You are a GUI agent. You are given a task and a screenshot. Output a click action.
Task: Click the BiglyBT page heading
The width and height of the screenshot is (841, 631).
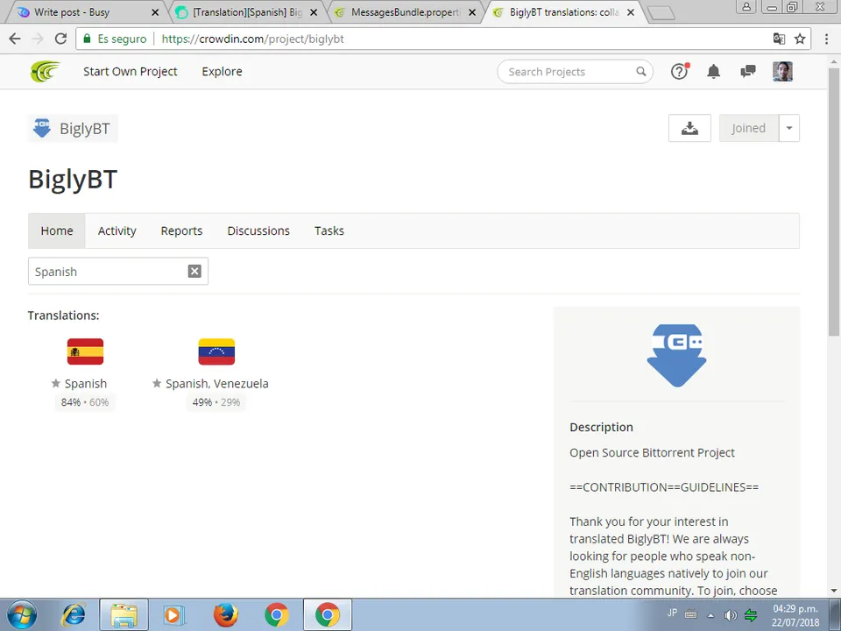73,179
